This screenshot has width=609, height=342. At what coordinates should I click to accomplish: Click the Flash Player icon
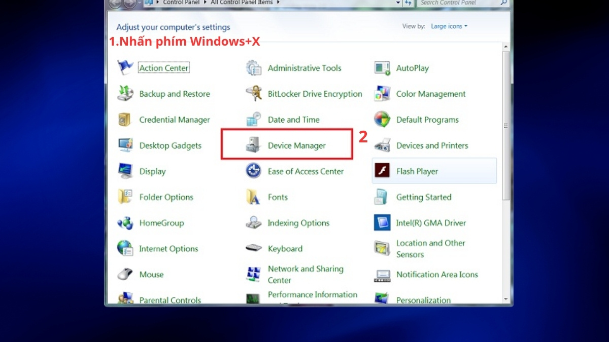point(382,171)
